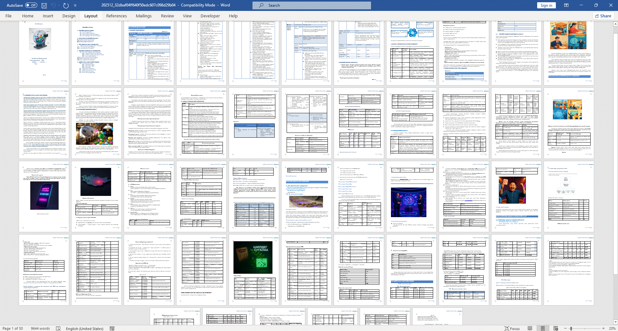Switch to the References tab
This screenshot has width=618, height=331.
pos(116,16)
